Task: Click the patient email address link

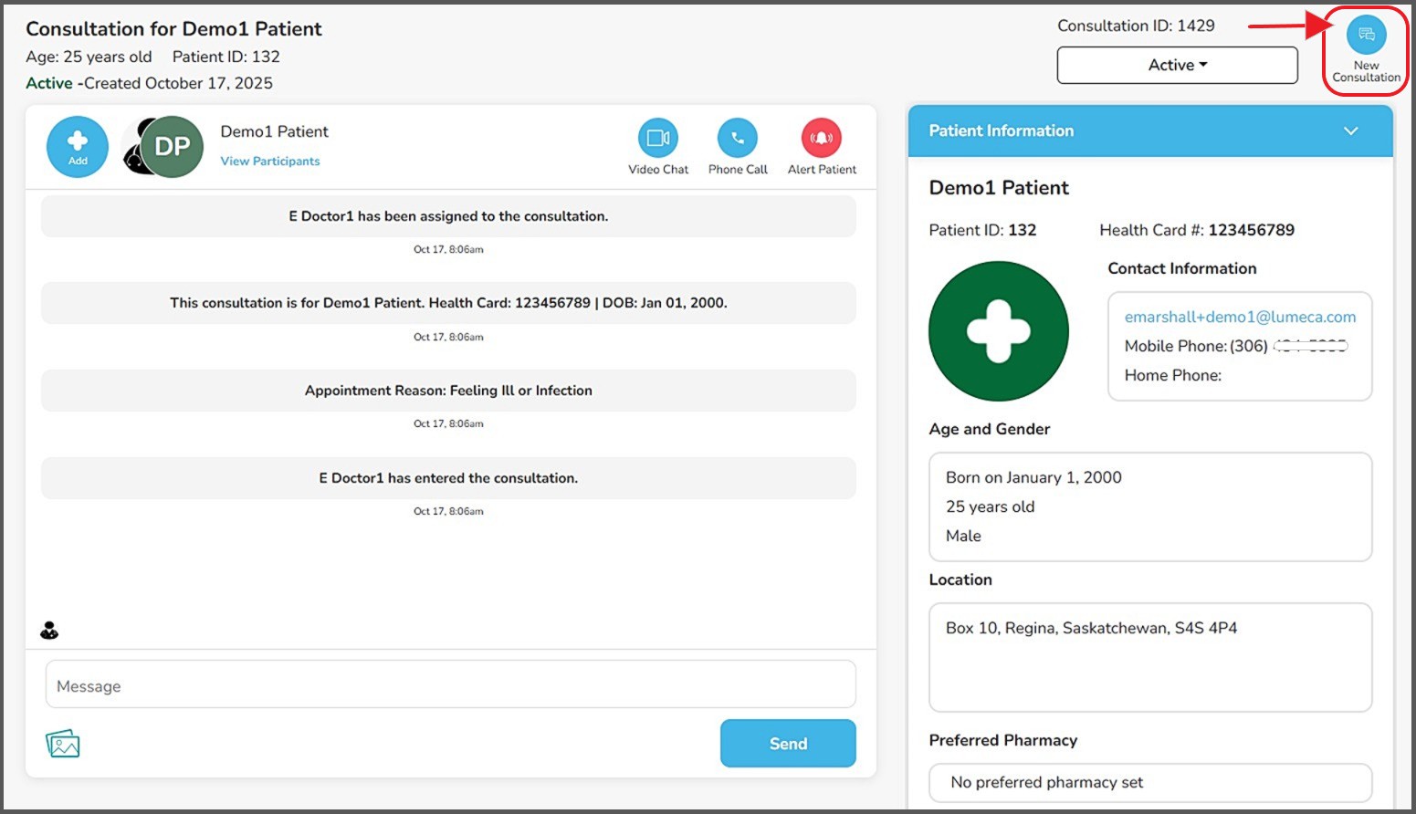Action: [x=1240, y=317]
